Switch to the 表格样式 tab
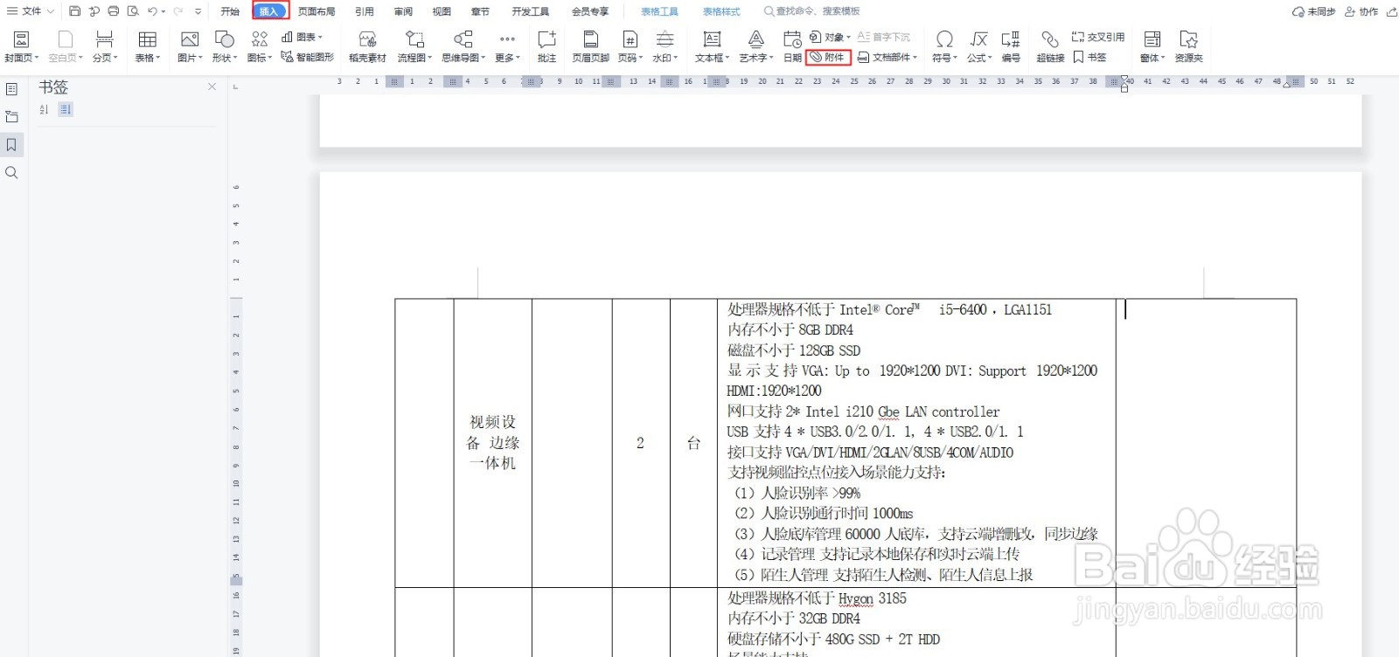This screenshot has height=657, width=1399. (721, 11)
